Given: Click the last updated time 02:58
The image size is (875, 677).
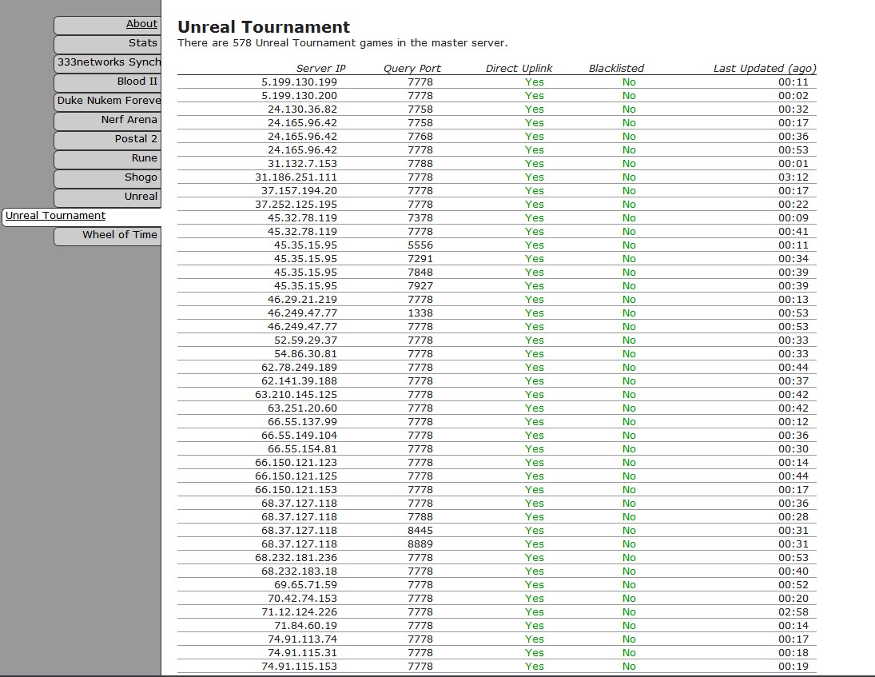Looking at the screenshot, I should click(793, 611).
